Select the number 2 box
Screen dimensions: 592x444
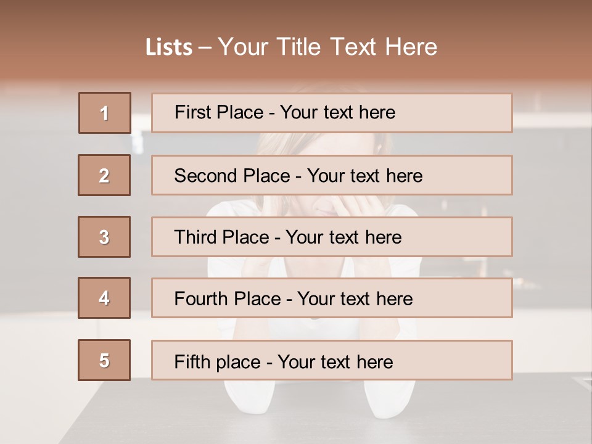104,175
